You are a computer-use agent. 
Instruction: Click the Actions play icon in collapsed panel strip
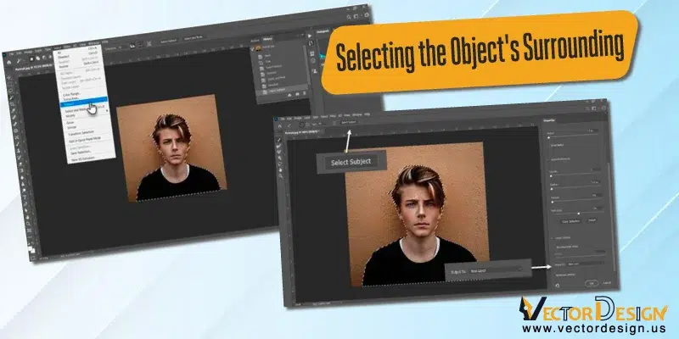coord(309,36)
